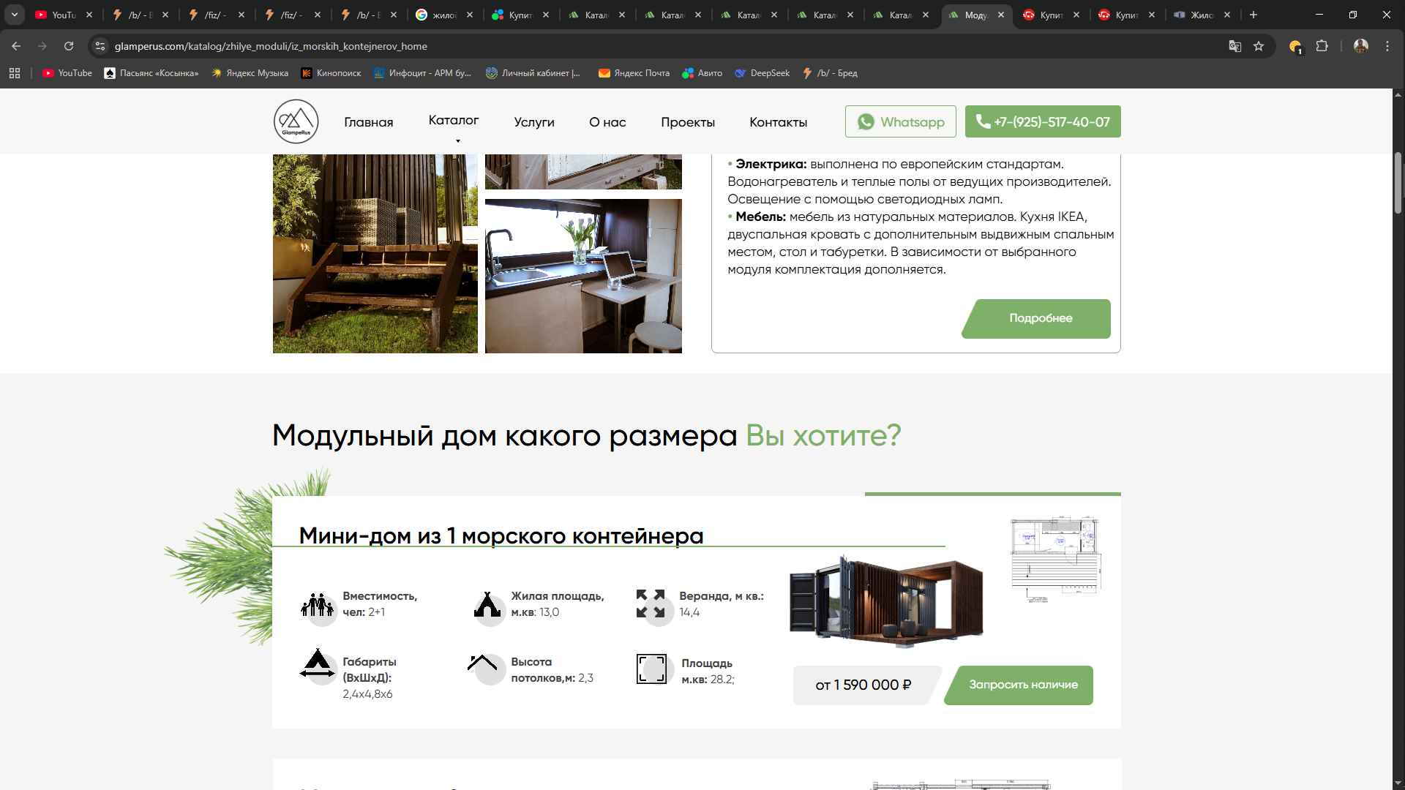Viewport: 1405px width, 790px height.
Task: Open the Chrome profile avatar
Action: point(1361,46)
